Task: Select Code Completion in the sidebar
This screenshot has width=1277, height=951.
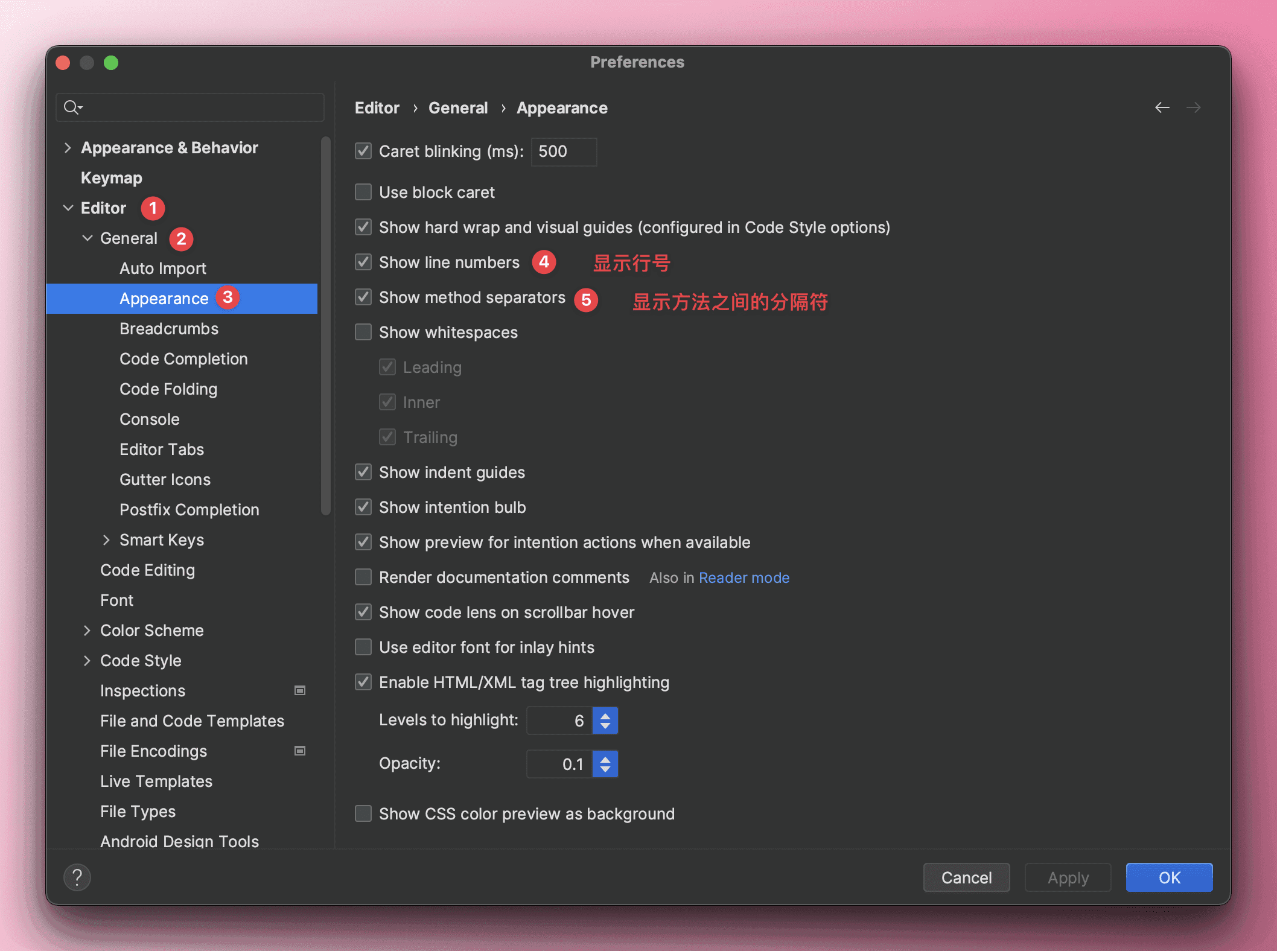Action: [183, 359]
